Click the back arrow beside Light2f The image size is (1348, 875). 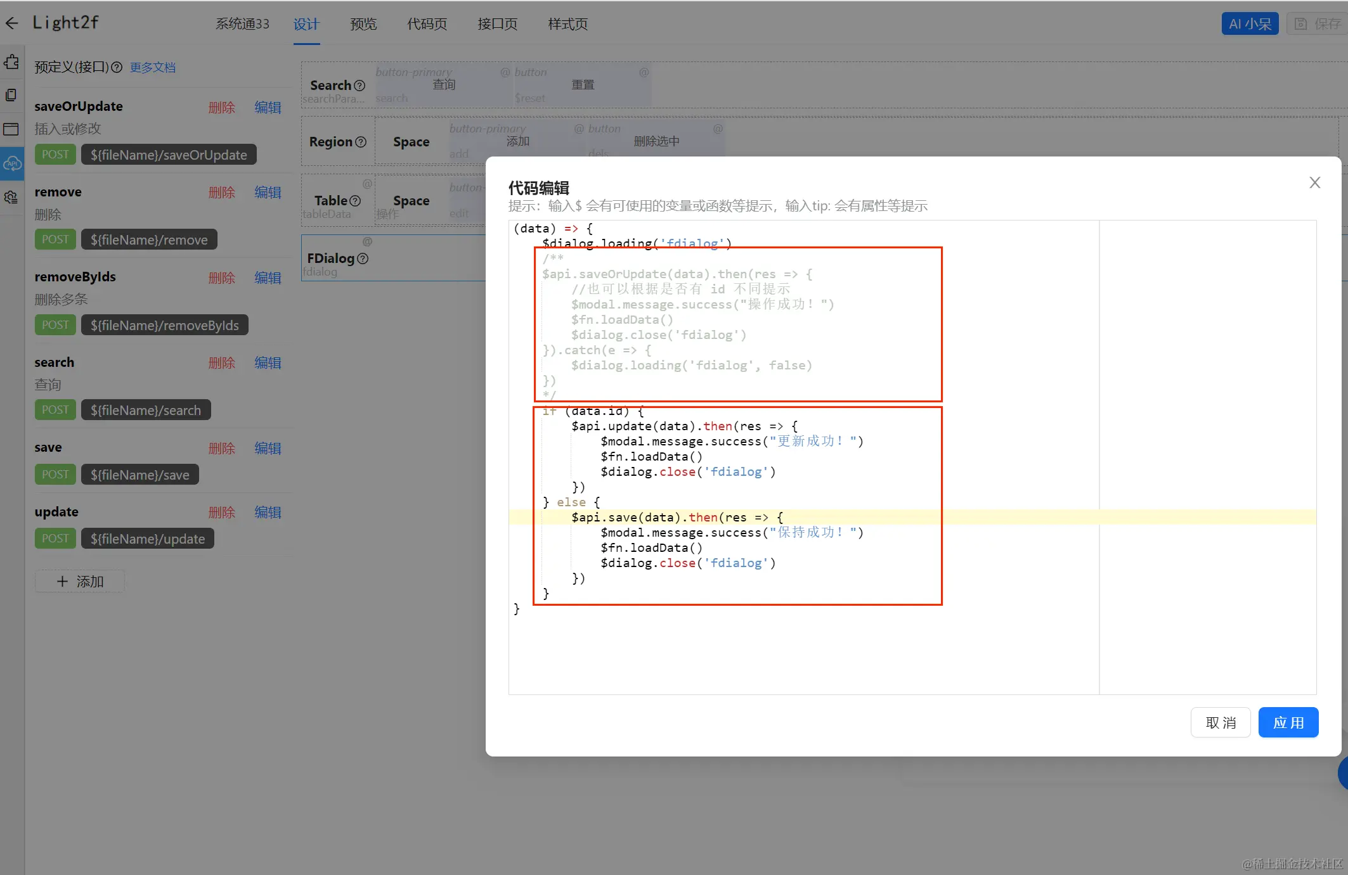click(12, 23)
